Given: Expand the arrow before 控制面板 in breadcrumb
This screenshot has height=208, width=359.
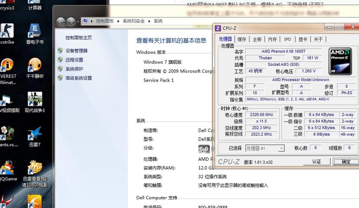Looking at the screenshot, I should 92,21.
